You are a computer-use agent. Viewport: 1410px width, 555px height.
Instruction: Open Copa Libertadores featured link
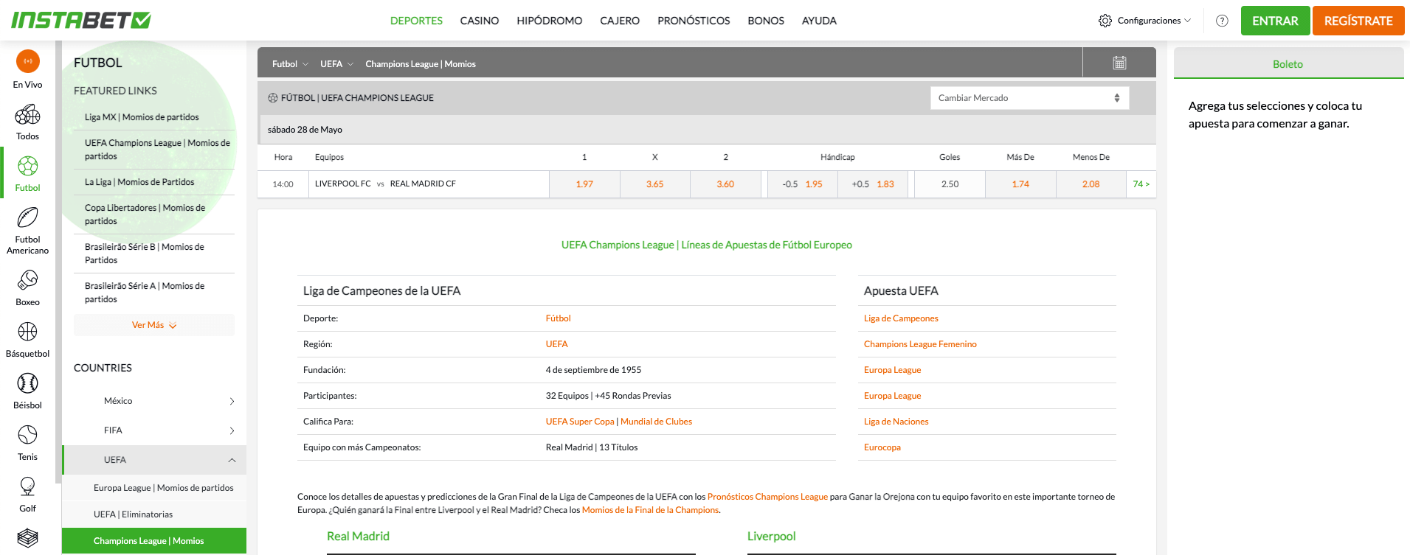145,214
